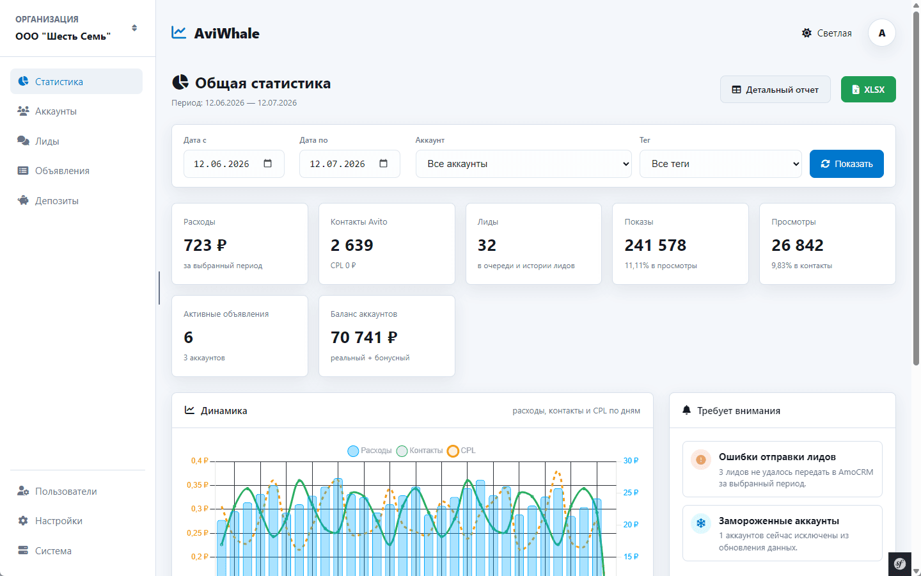
Task: Open the Ошибки отправки лидов alert
Action: point(782,469)
